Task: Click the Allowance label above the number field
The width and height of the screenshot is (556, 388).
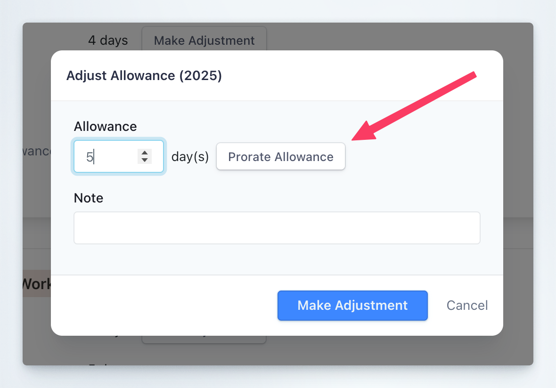Action: 105,126
